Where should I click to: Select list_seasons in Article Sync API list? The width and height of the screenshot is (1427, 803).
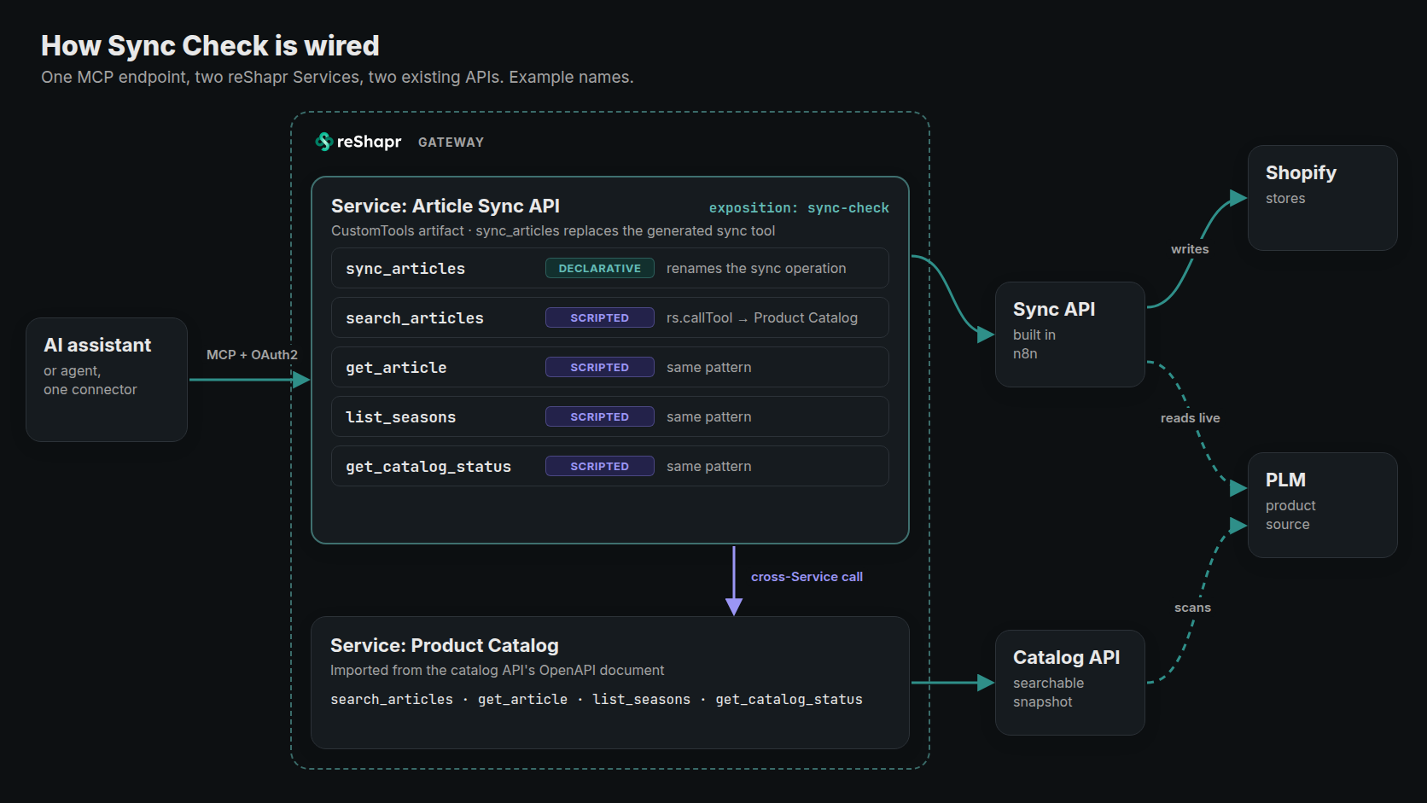pyautogui.click(x=610, y=416)
